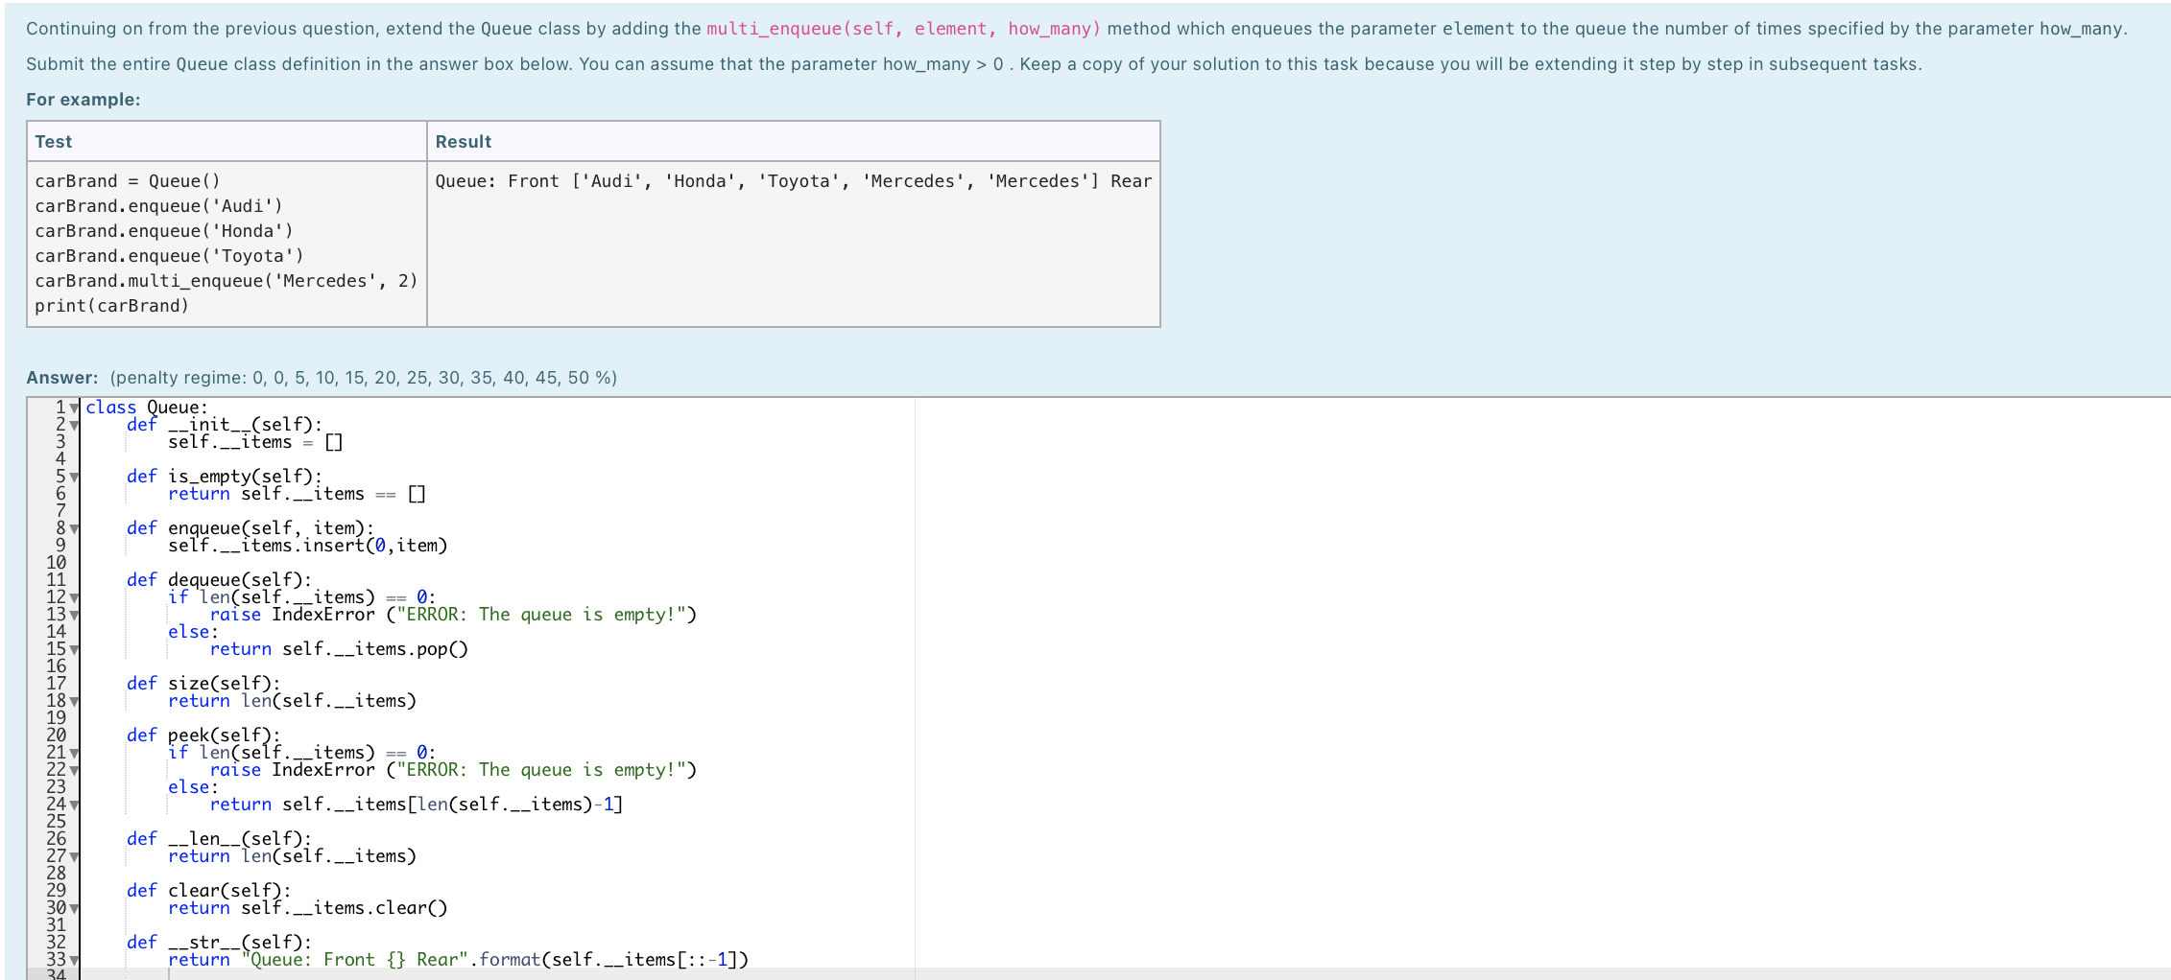The width and height of the screenshot is (2171, 980).
Task: Place cursor on 'class Queue:' line in editor
Action: click(x=147, y=408)
